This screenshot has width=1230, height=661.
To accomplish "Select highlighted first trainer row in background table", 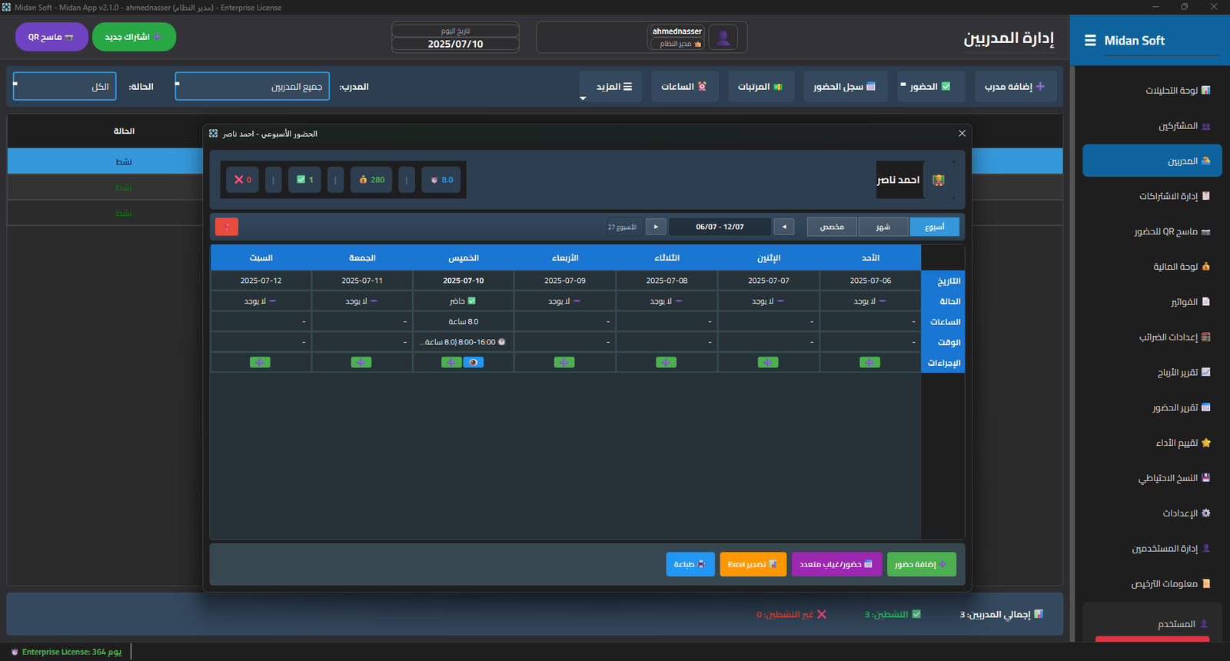I will (x=105, y=161).
